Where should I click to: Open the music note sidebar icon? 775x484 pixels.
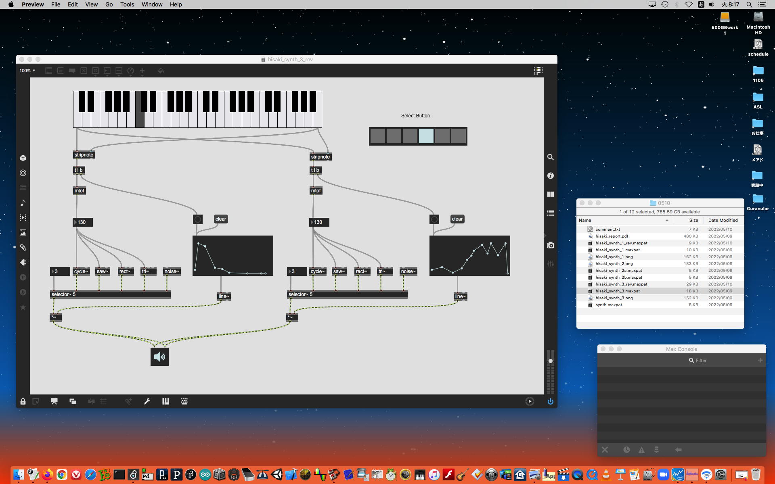coord(23,202)
